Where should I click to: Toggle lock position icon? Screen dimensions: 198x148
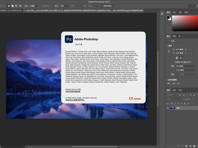[178, 104]
